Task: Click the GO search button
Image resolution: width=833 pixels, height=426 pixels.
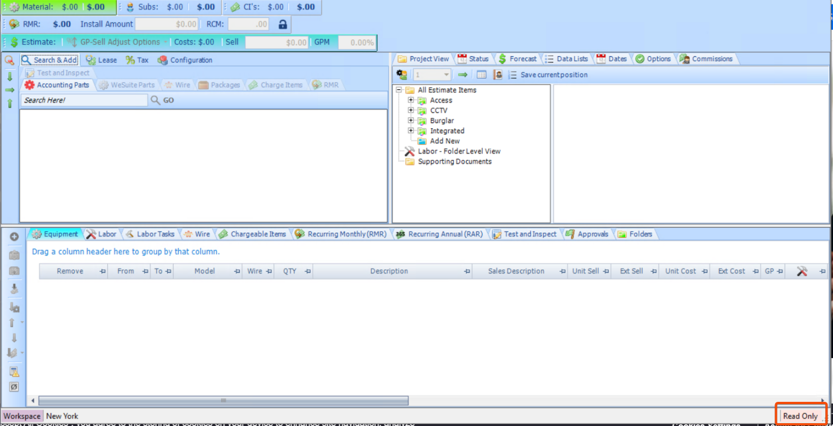Action: click(x=169, y=100)
